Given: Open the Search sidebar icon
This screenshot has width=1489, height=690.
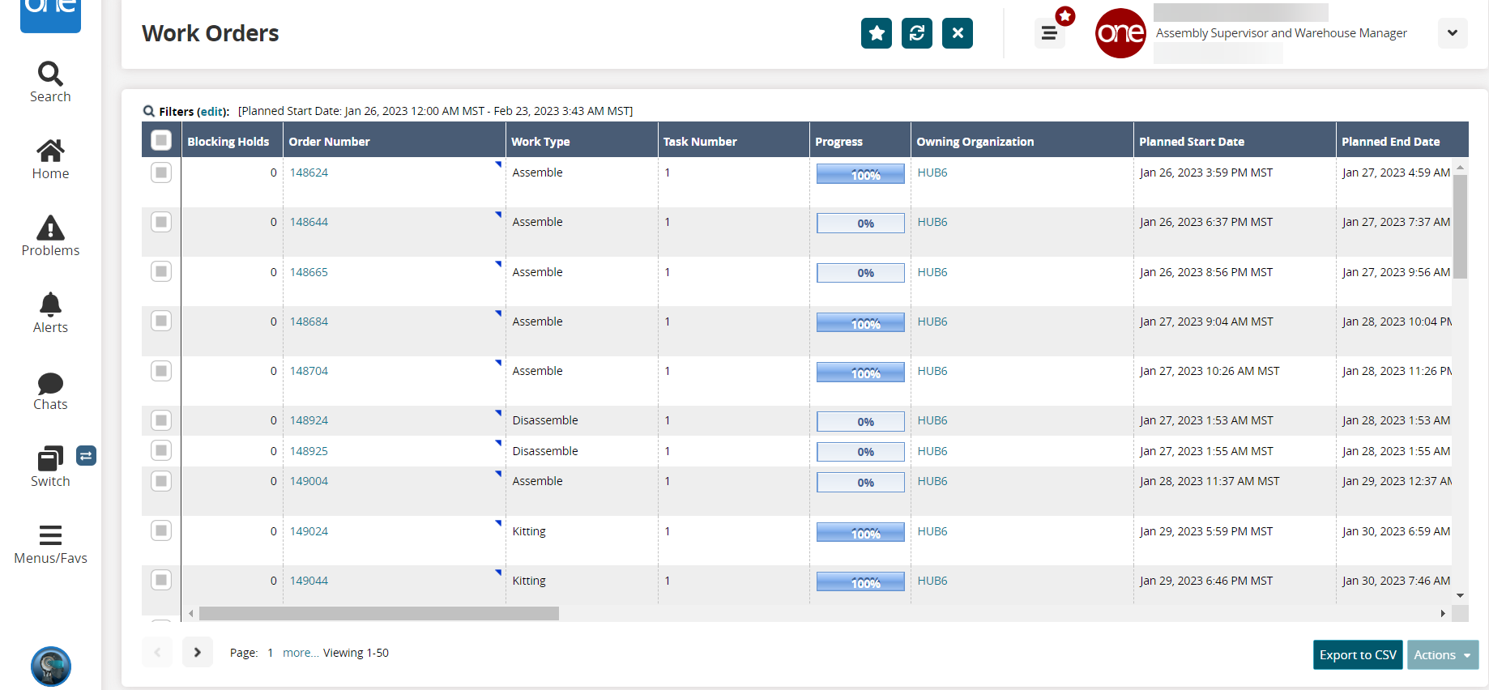Looking at the screenshot, I should coord(50,82).
